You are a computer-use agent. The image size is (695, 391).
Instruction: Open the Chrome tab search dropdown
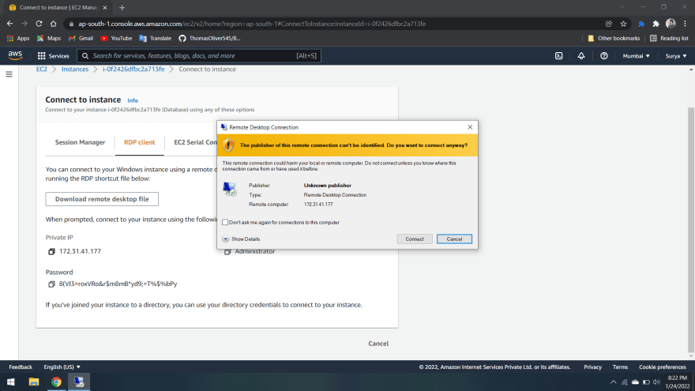pos(622,7)
